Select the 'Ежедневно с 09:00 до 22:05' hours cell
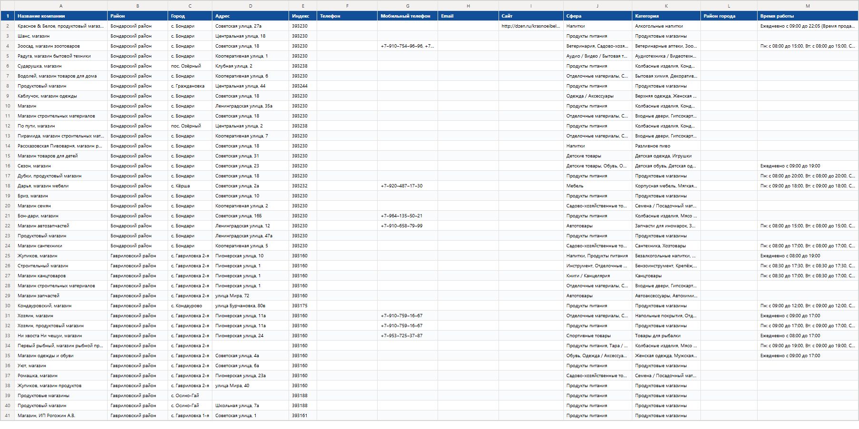The image size is (859, 429). coord(808,26)
